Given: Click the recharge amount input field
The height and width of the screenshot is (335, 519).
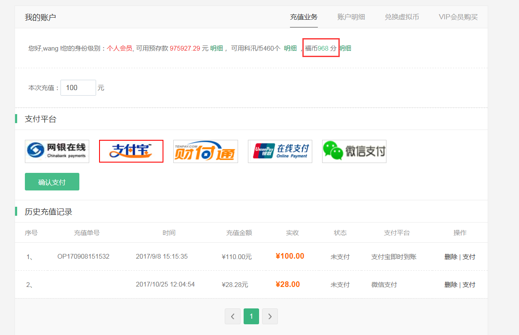Looking at the screenshot, I should (x=78, y=88).
